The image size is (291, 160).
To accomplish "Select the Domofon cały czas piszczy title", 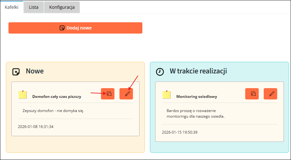I will point(56,97).
